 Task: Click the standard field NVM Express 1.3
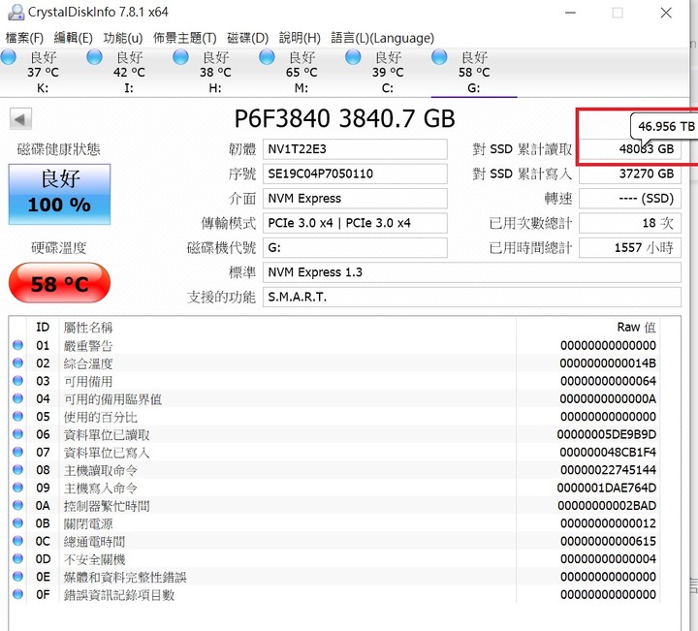click(472, 272)
